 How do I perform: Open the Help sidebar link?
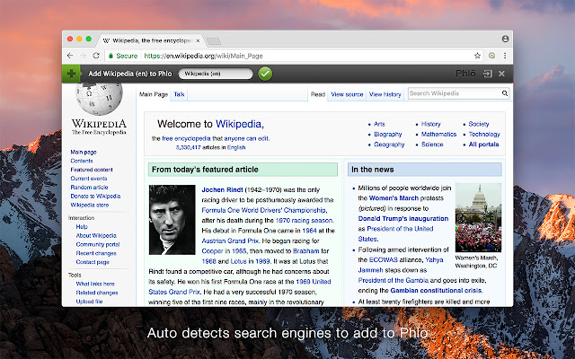(82, 227)
